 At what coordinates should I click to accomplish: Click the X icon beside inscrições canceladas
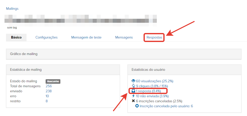(133, 101)
